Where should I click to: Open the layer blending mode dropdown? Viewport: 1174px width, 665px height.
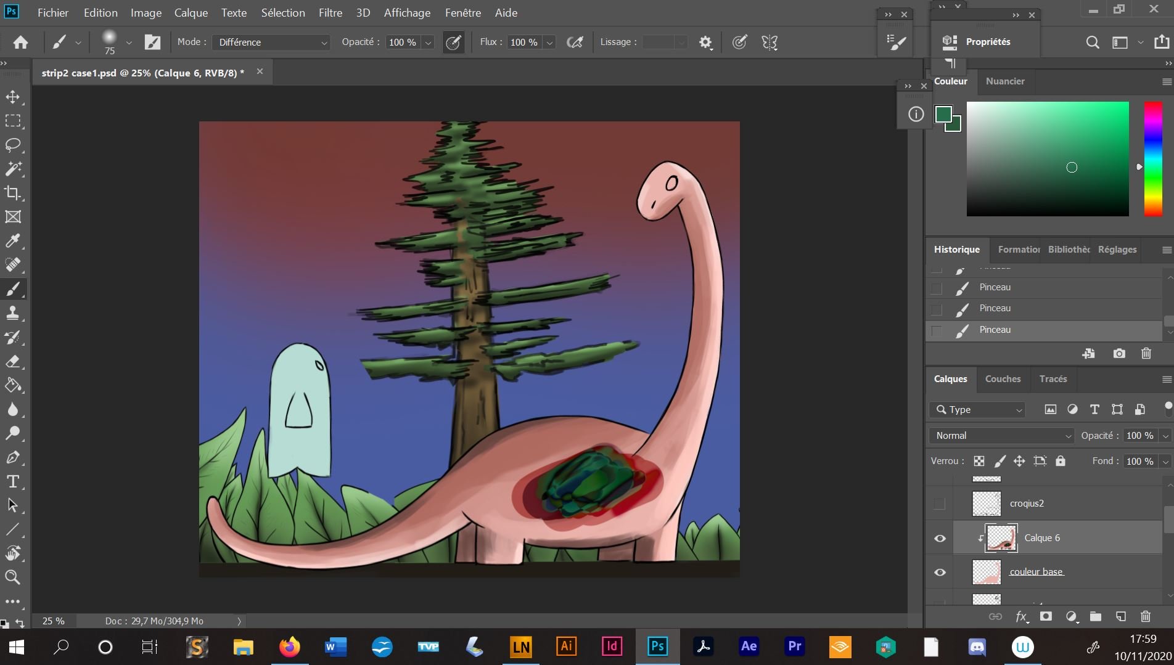pyautogui.click(x=1001, y=436)
